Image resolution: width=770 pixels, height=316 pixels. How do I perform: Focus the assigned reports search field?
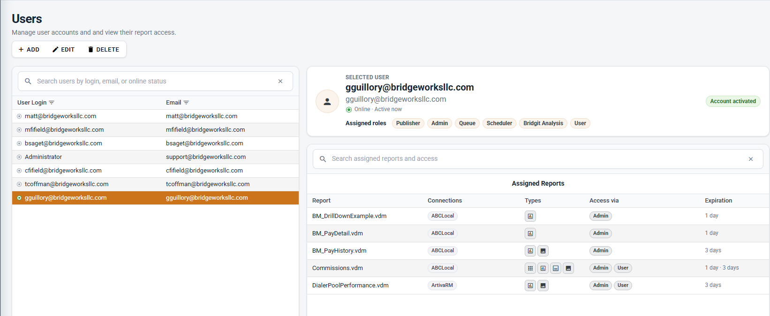pos(538,159)
